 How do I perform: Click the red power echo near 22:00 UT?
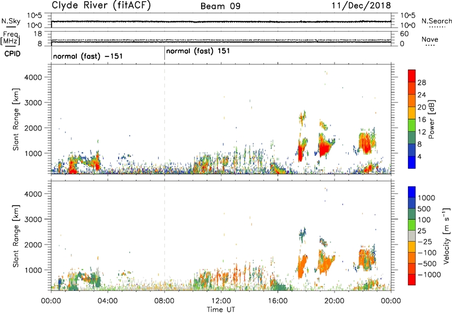click(366, 144)
